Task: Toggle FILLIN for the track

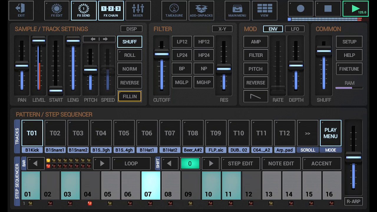Action: (x=130, y=96)
